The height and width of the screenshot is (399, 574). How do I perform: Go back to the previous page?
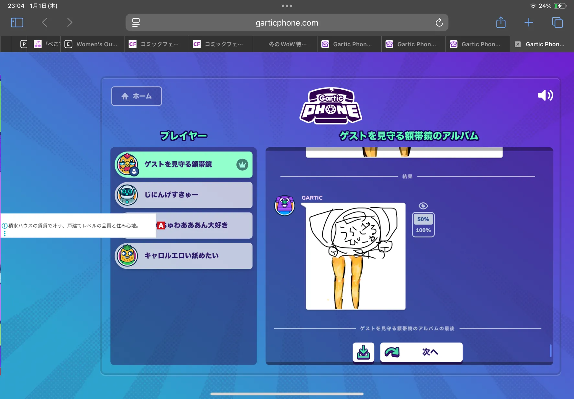[45, 22]
